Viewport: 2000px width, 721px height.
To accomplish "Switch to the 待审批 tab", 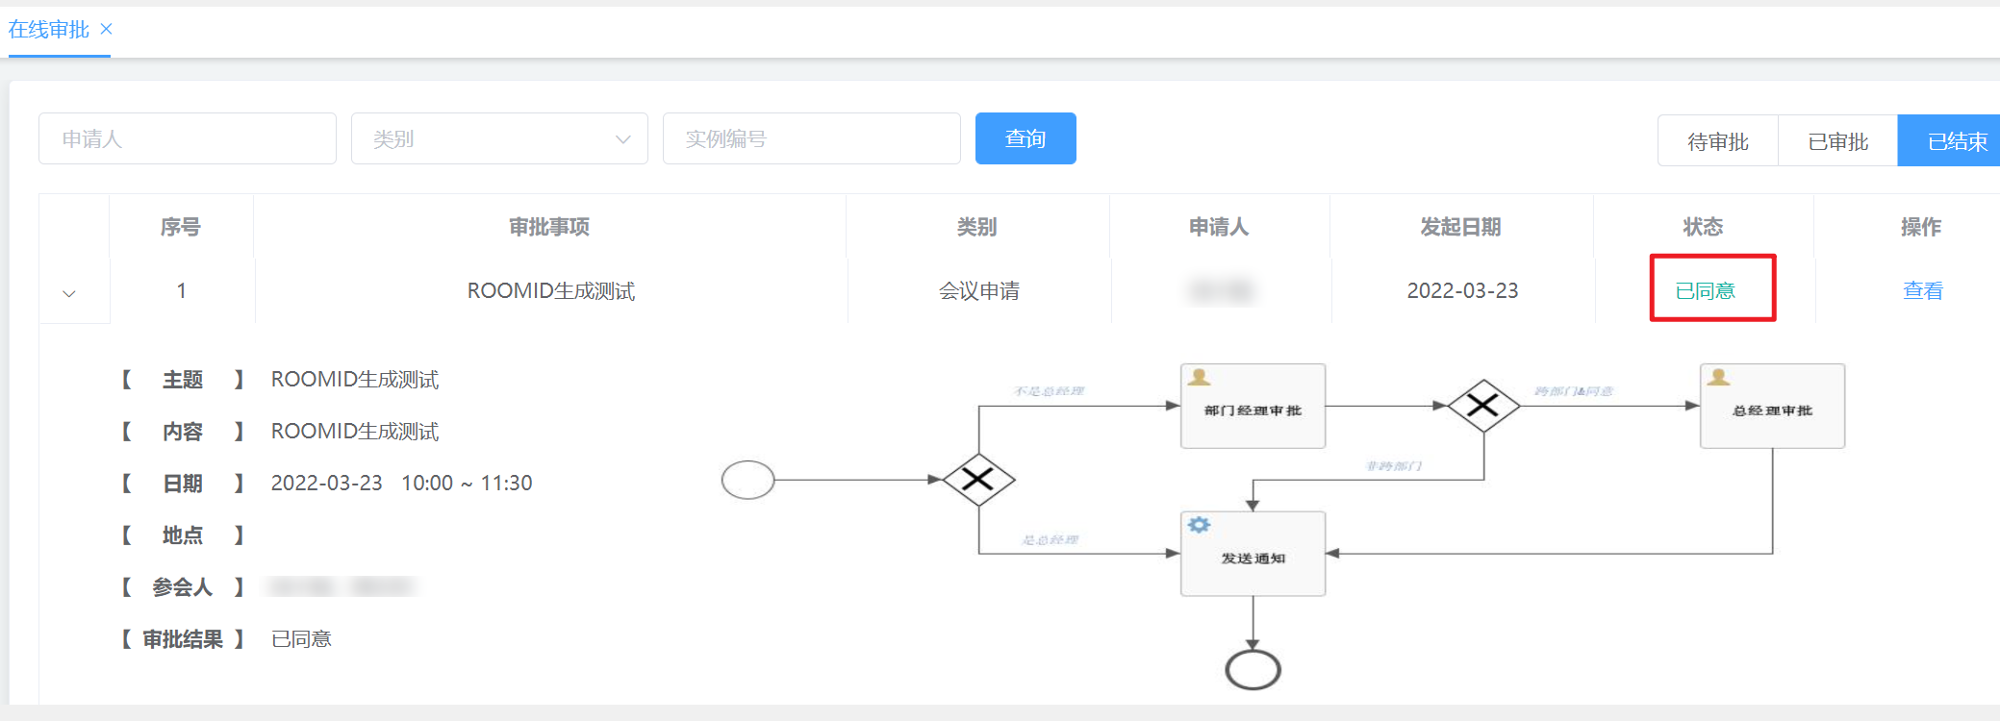I will 1718,141.
